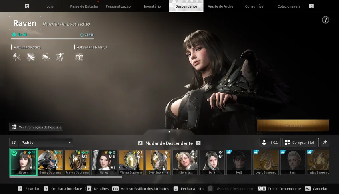Click Trocar Descendente label
The width and height of the screenshot is (339, 194).
click(284, 188)
